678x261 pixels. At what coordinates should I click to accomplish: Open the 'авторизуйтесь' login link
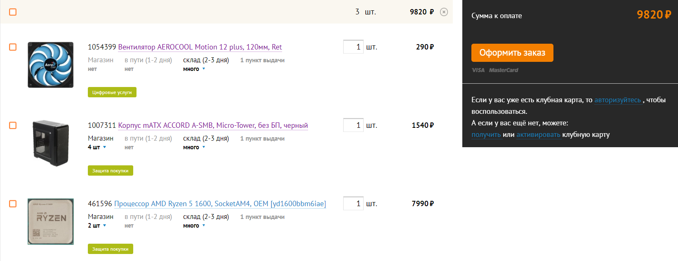coord(617,100)
